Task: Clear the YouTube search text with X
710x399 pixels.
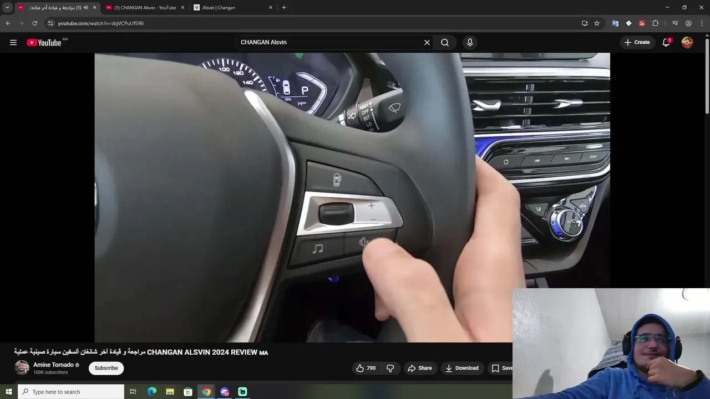Action: coord(427,42)
